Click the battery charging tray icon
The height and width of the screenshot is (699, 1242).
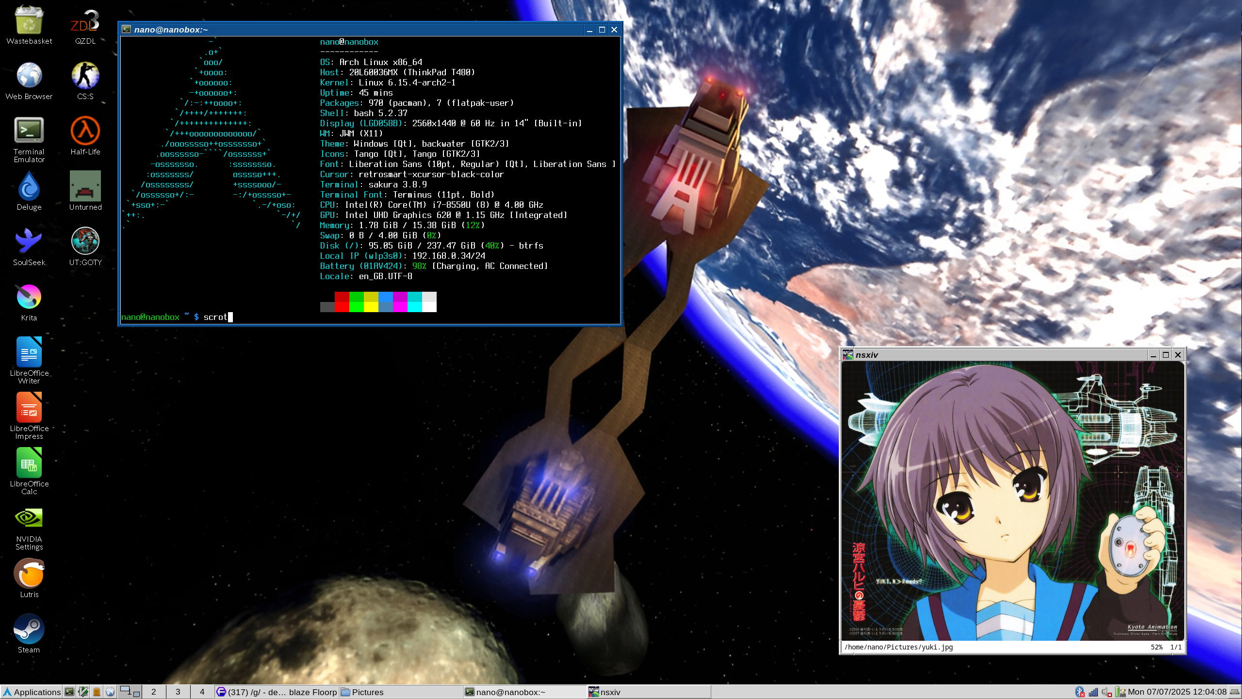click(x=1120, y=692)
